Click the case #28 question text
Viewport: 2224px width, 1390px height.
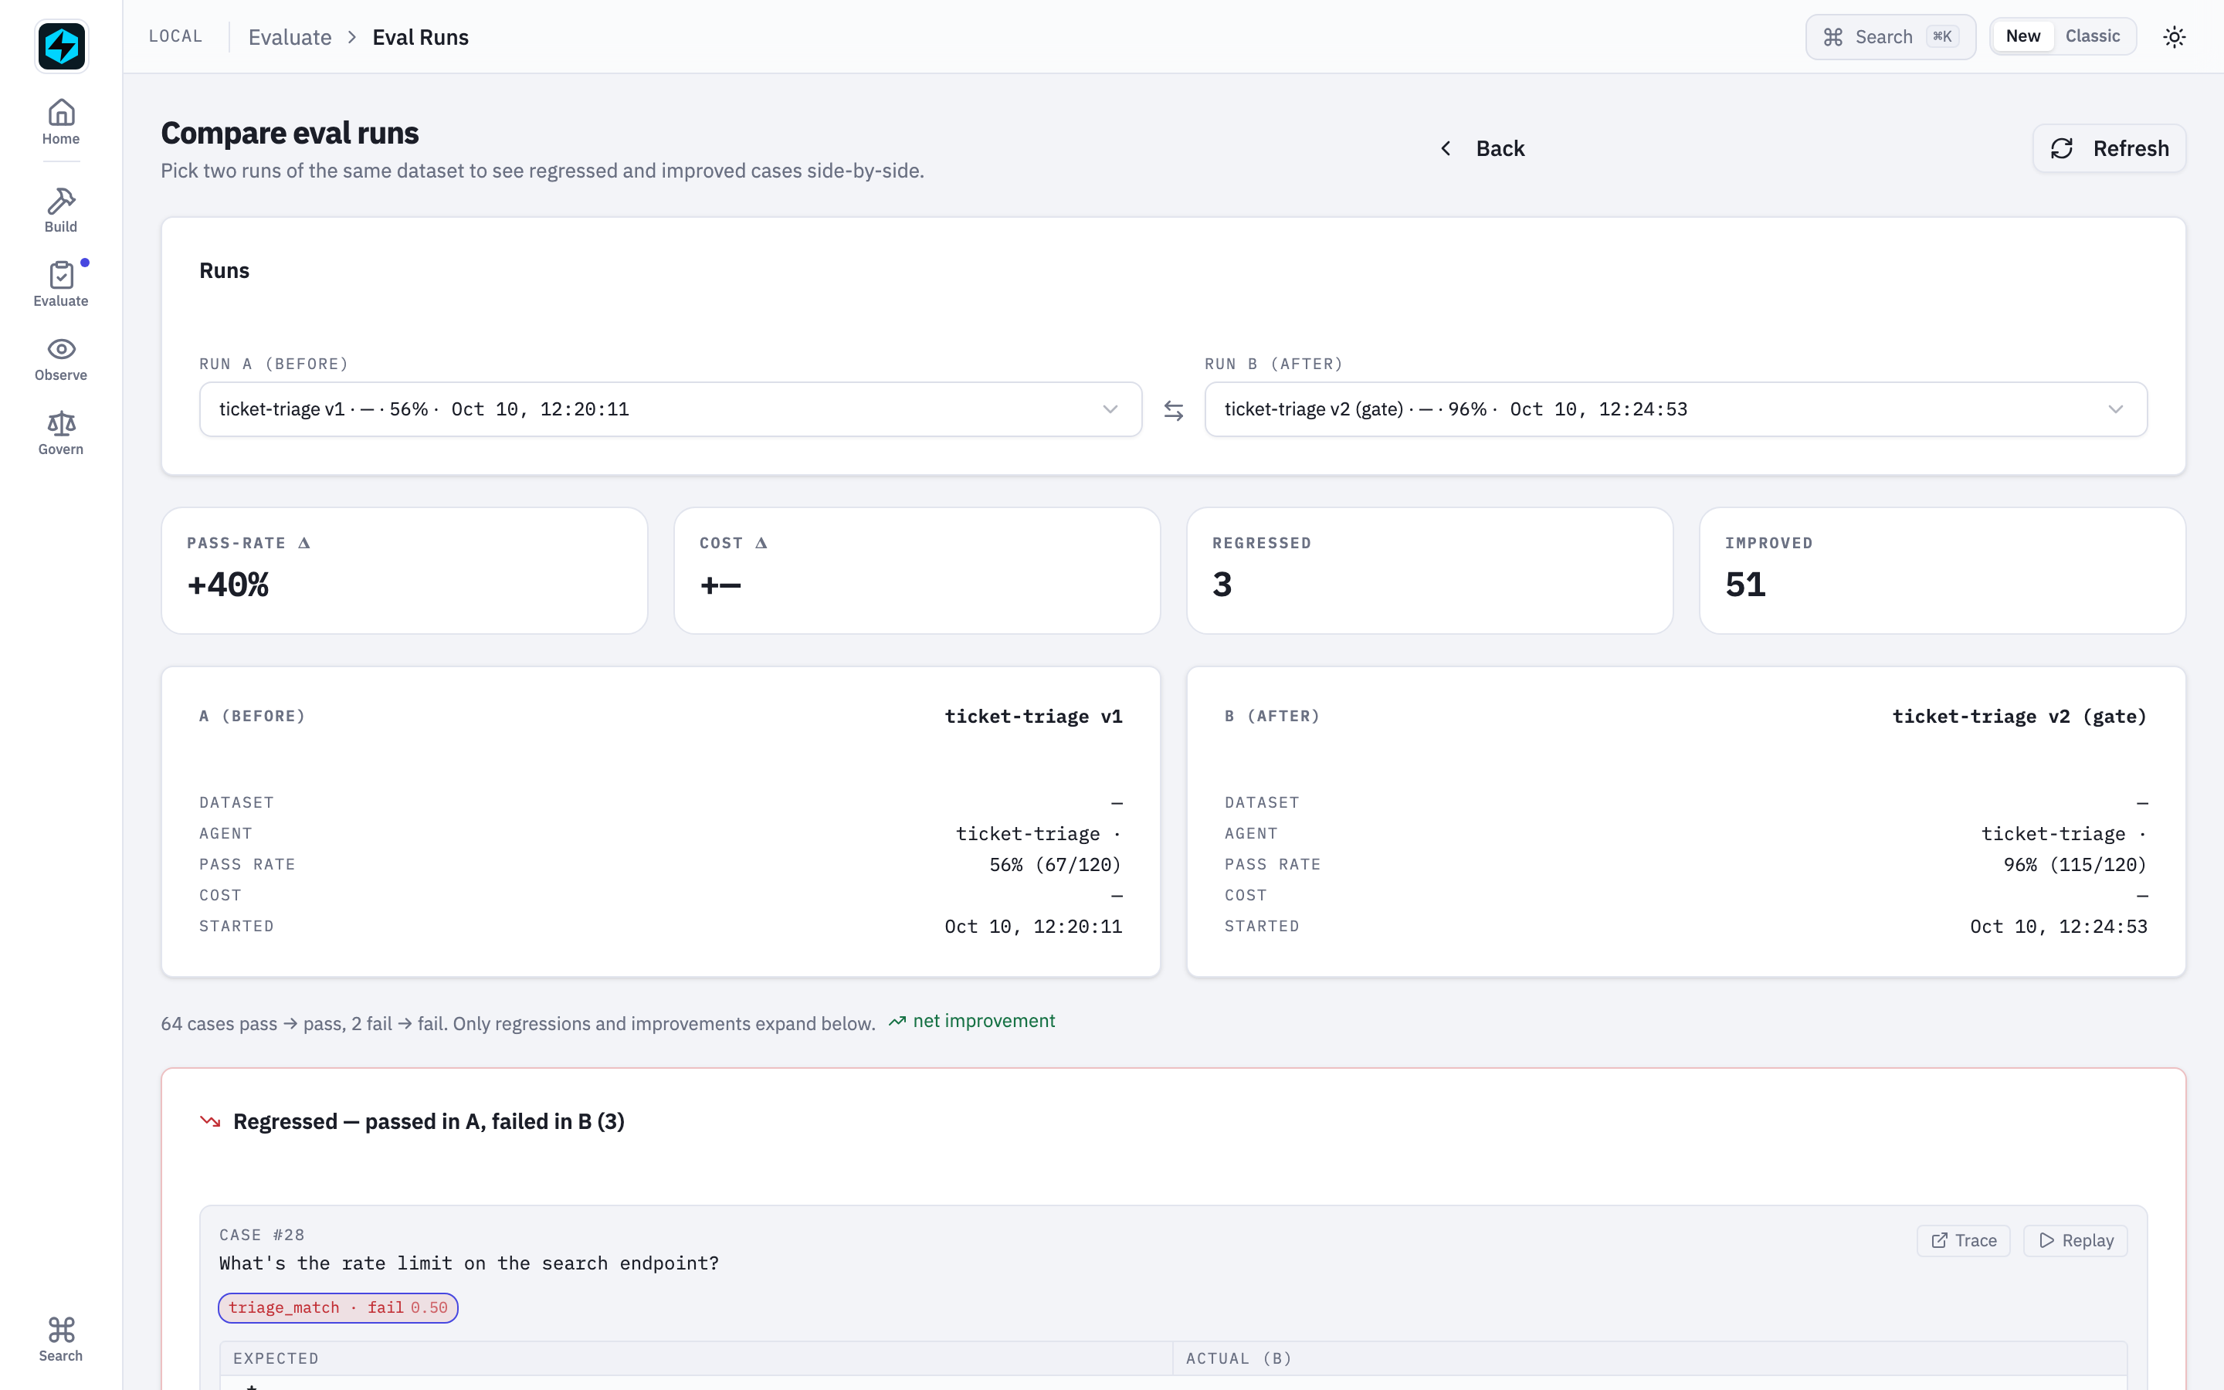pos(469,1263)
